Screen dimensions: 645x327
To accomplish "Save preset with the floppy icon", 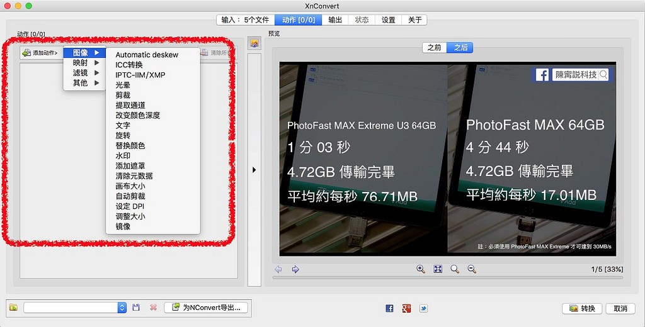I will click(136, 308).
